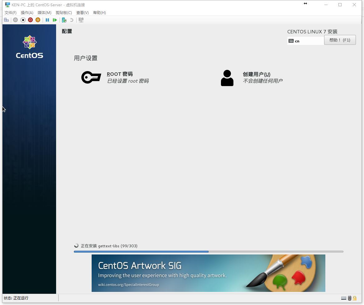Viewport: 364px width, 305px height.
Task: Click the 状态: 正在运行 status text
Action: click(x=16, y=298)
